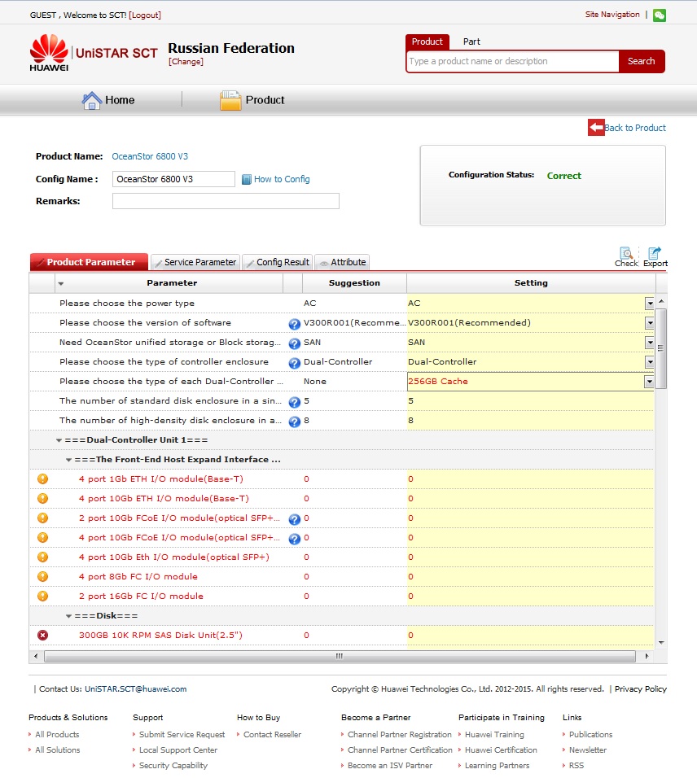Open the All Products footer link
The height and width of the screenshot is (778, 697).
tap(57, 735)
